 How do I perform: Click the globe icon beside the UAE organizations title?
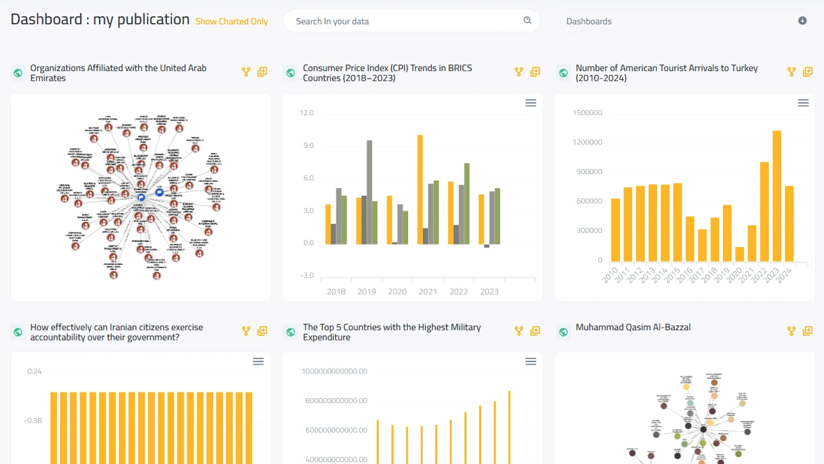tap(17, 72)
